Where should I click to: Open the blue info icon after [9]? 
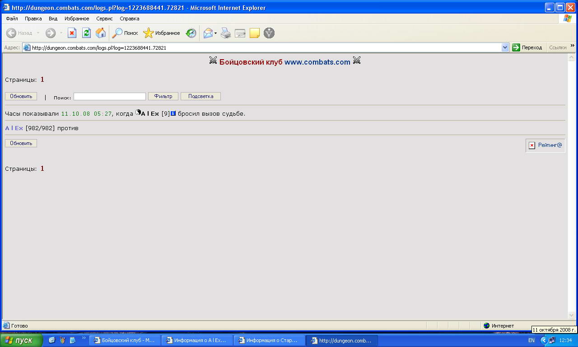173,113
